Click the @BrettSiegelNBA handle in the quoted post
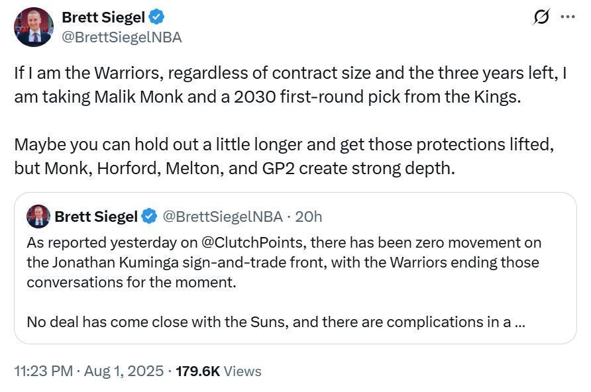 pyautogui.click(x=222, y=217)
